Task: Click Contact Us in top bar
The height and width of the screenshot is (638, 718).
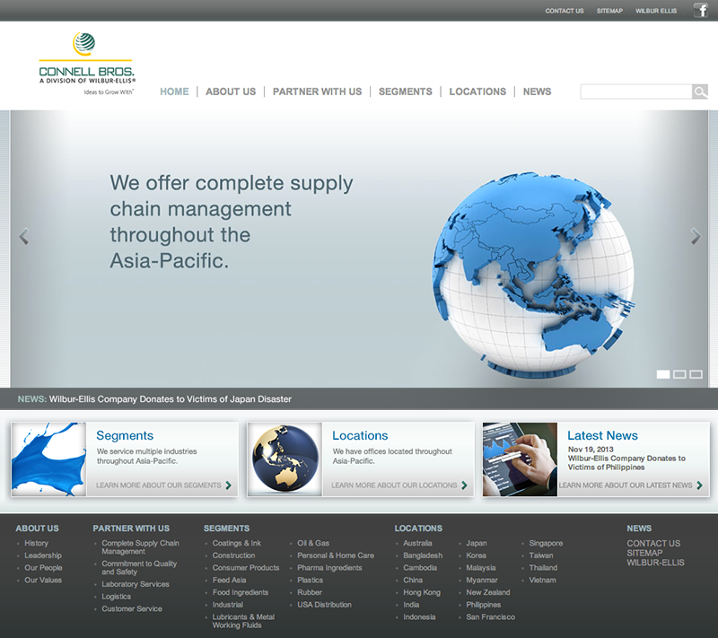Action: (x=565, y=11)
